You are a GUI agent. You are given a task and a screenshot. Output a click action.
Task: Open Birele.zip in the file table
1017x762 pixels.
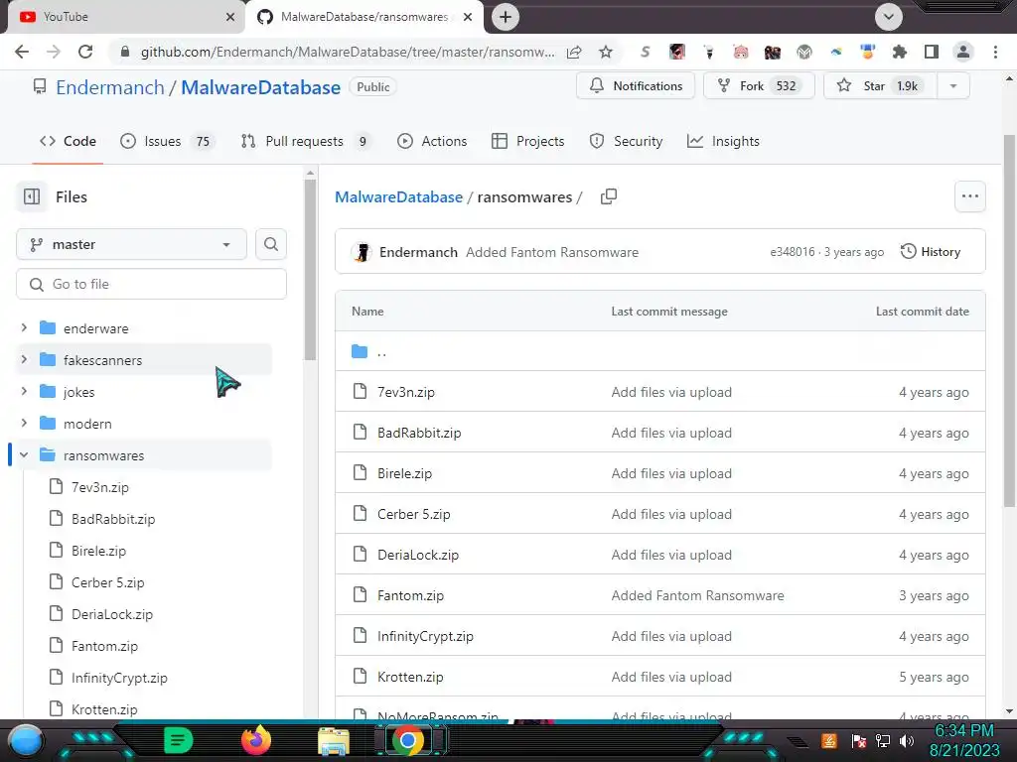[x=405, y=473]
